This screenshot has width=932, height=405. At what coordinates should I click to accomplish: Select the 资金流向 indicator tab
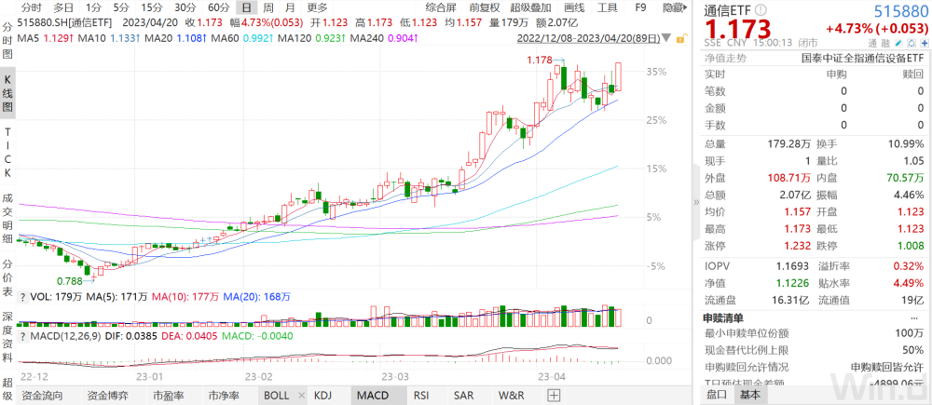(41, 396)
